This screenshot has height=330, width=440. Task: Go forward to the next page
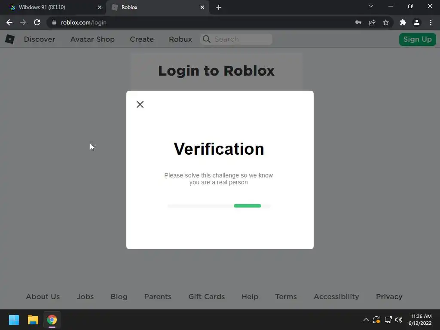point(23,22)
